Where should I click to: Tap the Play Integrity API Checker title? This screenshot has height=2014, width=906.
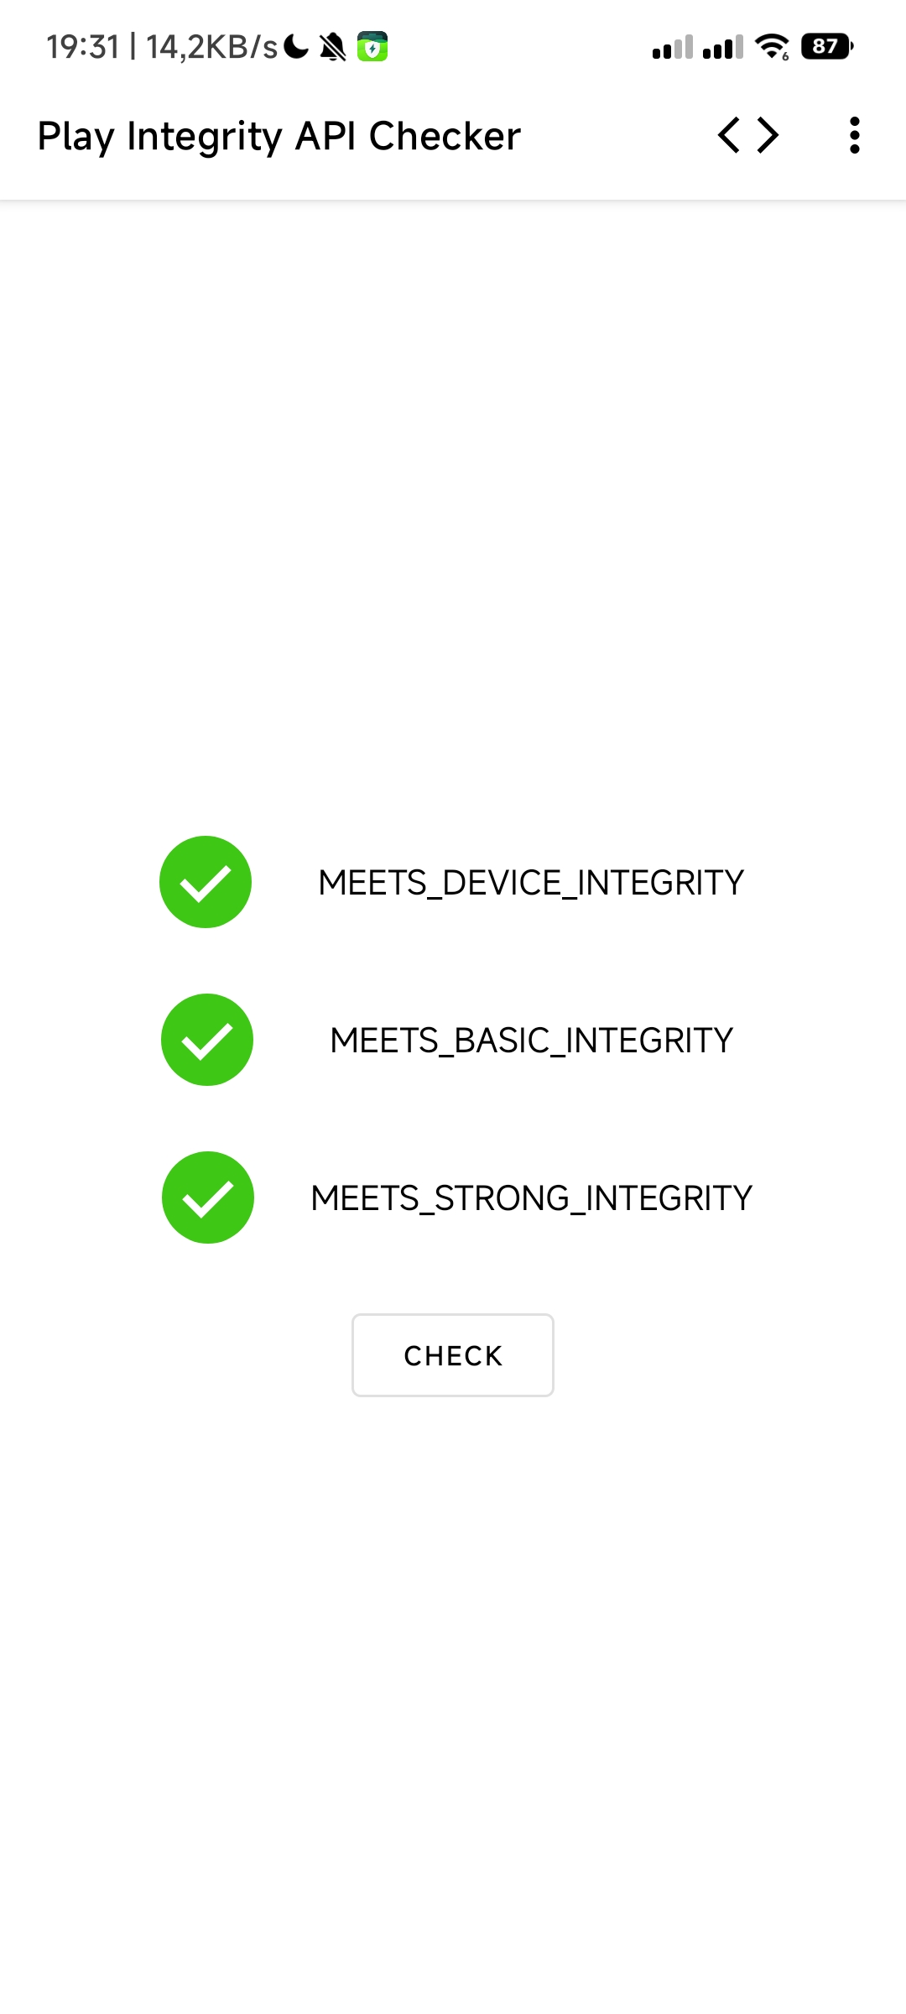[x=279, y=137]
